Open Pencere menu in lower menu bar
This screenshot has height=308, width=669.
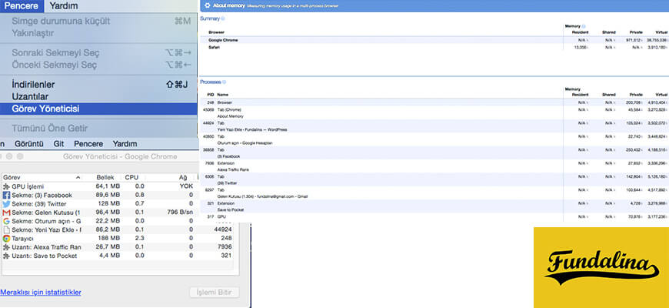(x=88, y=144)
